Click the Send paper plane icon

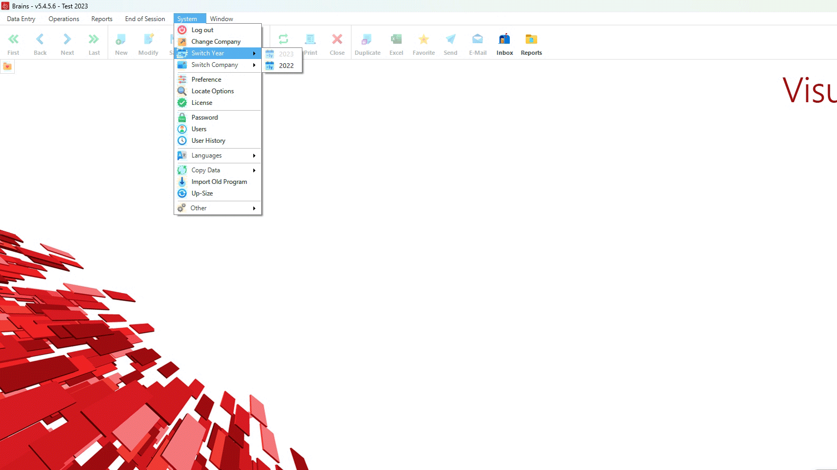click(451, 44)
